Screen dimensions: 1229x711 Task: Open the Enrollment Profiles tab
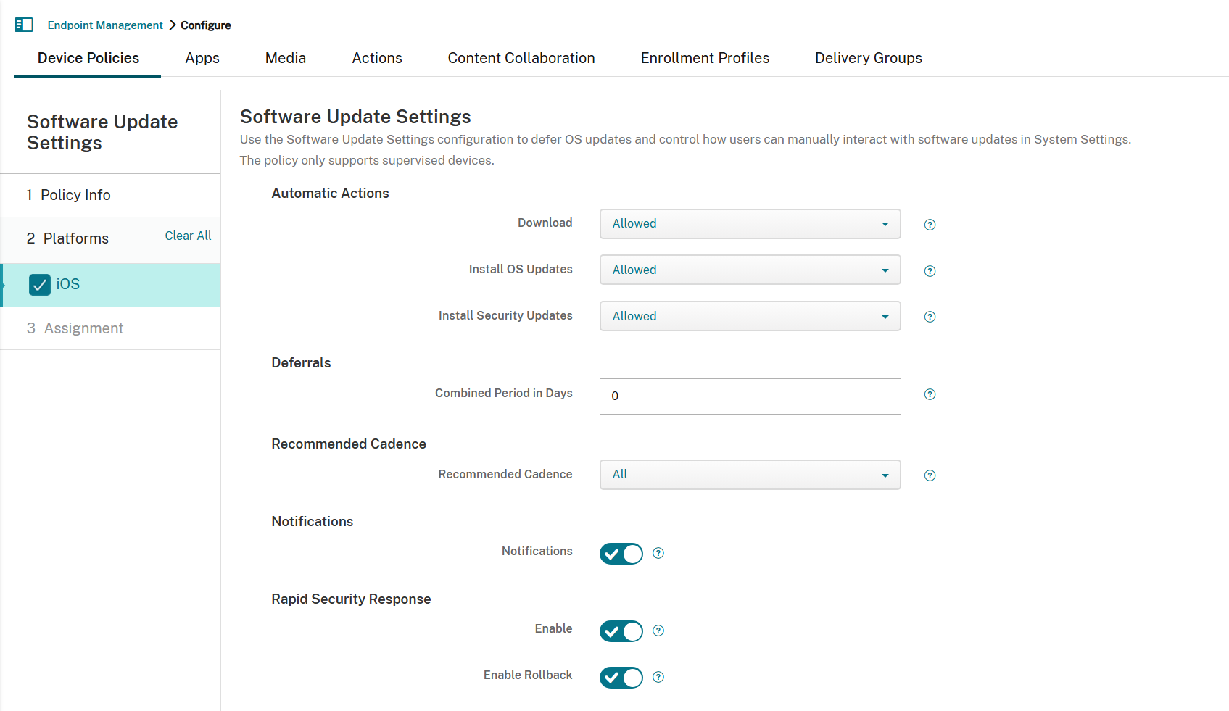(705, 58)
